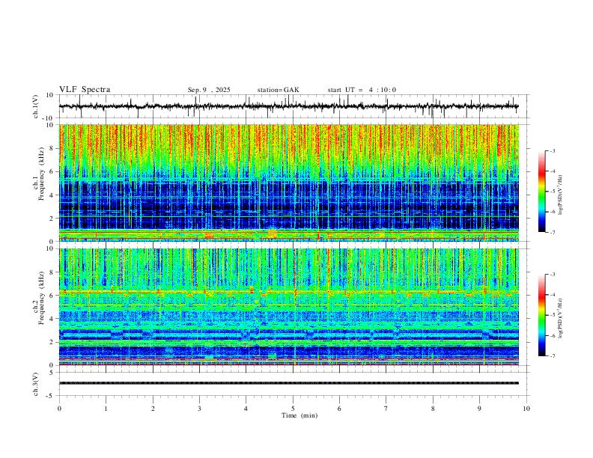
Task: Click the ch.2 spectrogram color scale bar
Action: [x=541, y=315]
